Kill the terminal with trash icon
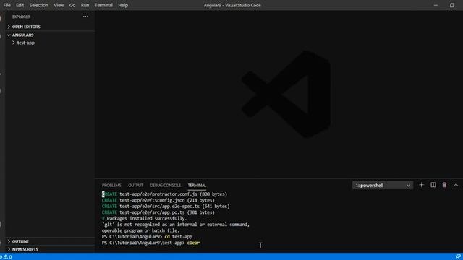 (x=444, y=185)
